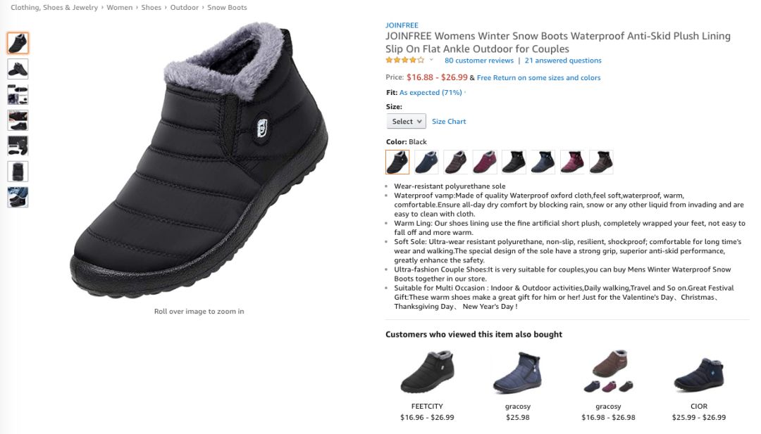Open 21 answered questions link
Screen dimensions: 761x434
[563, 60]
